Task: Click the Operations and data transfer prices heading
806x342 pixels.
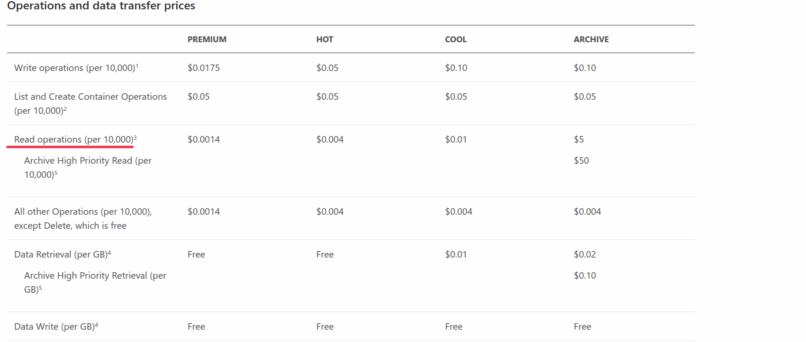Action: 101,6
